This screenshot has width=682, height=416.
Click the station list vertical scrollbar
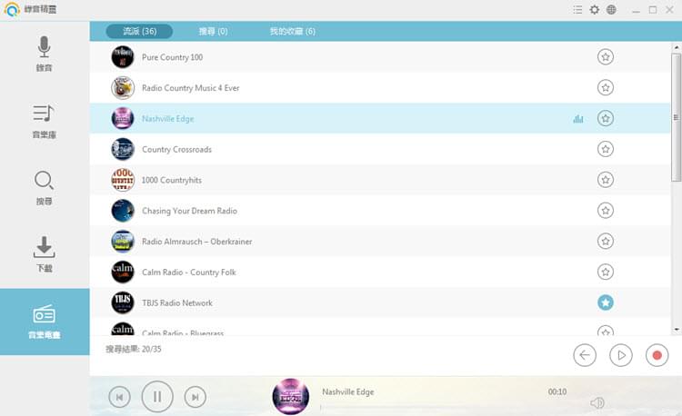tap(676, 117)
